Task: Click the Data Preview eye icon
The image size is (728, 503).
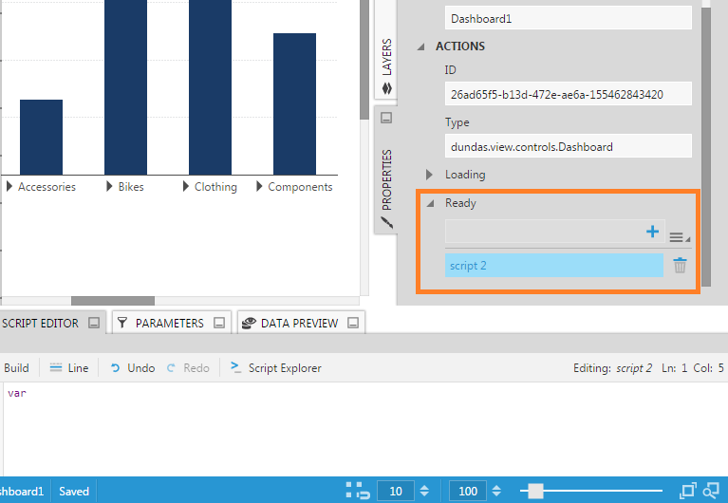Action: (249, 323)
